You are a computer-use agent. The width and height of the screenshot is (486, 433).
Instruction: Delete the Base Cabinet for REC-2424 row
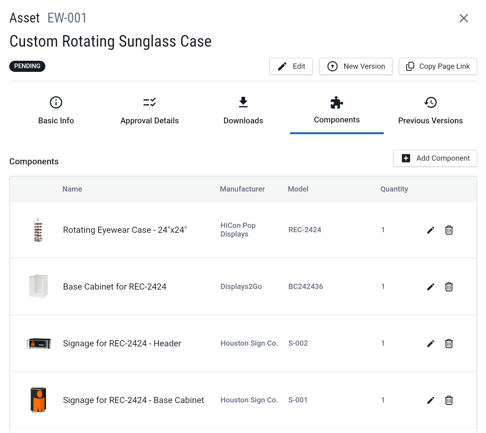[449, 287]
